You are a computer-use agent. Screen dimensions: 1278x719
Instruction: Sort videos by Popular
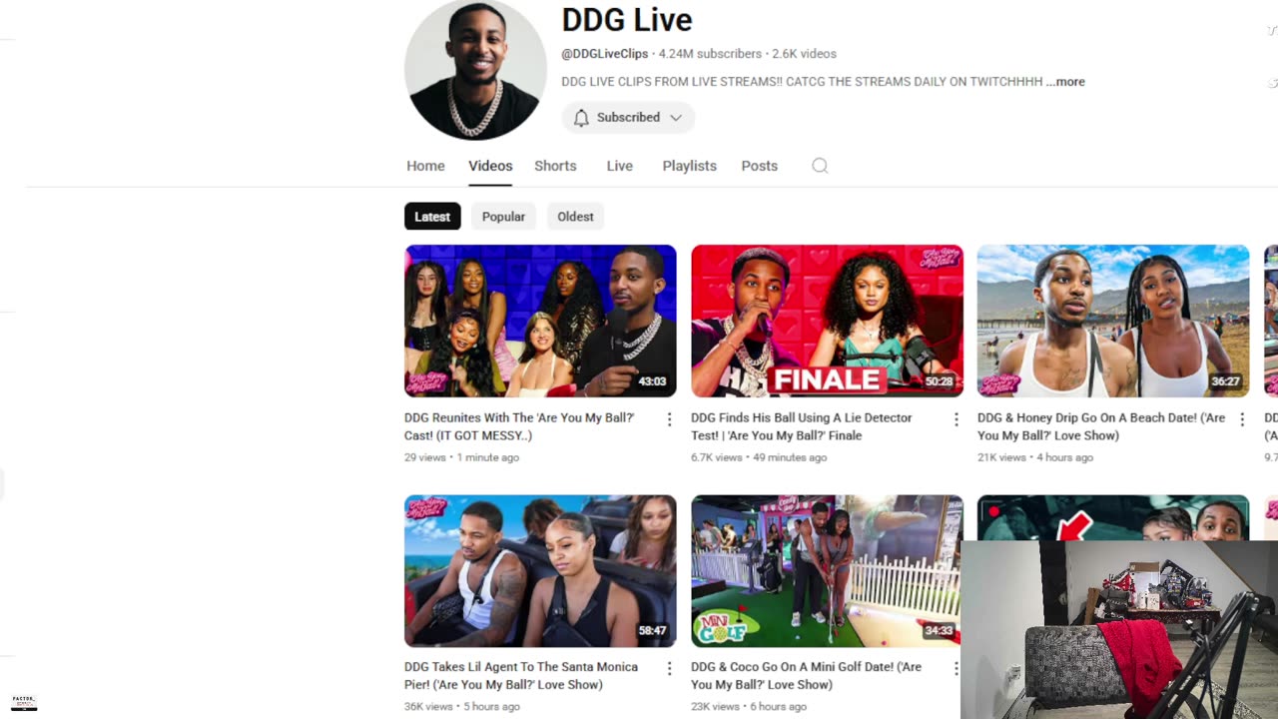503,217
